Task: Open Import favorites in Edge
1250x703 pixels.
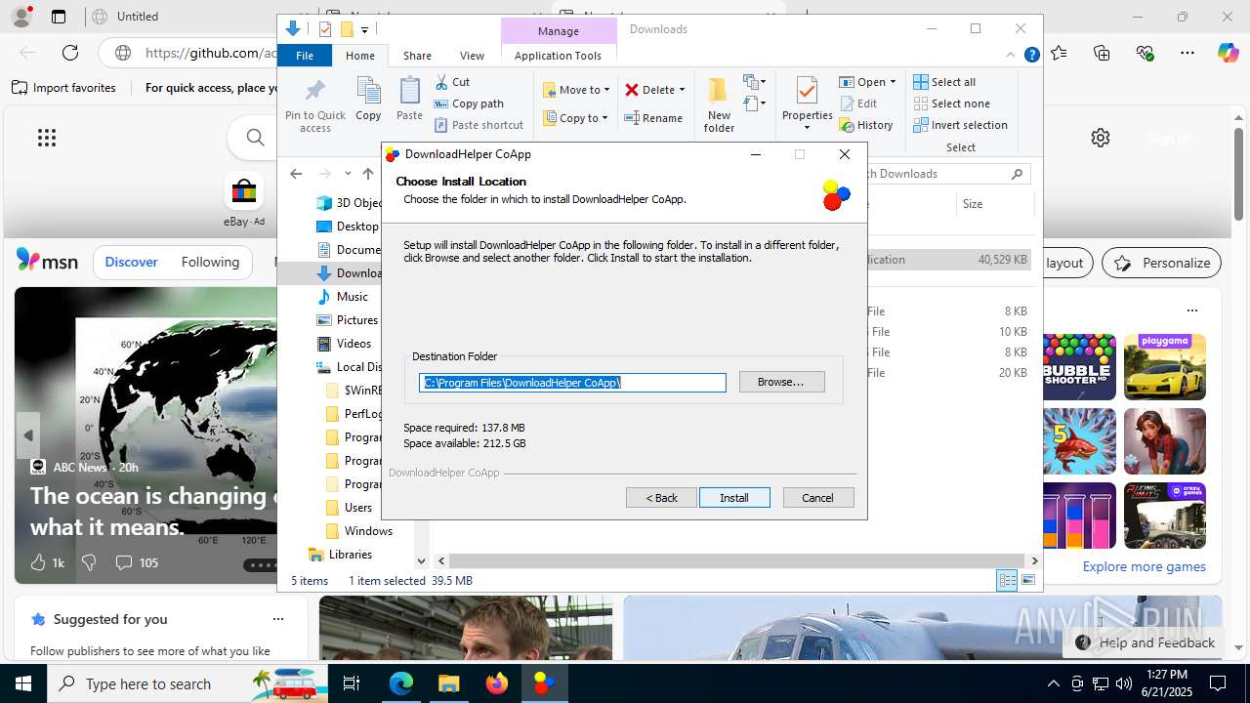Action: point(64,88)
